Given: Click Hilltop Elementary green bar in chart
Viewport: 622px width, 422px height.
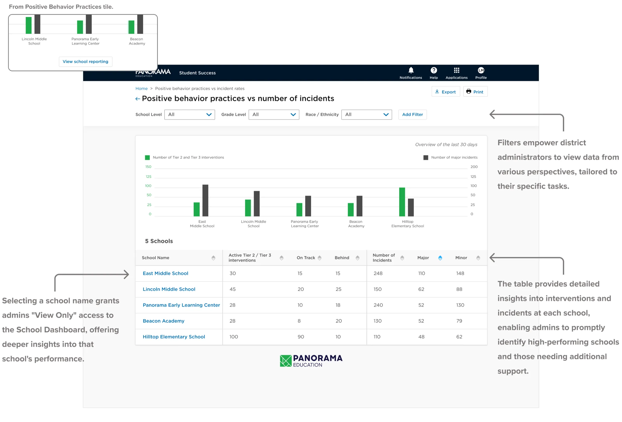Looking at the screenshot, I should click(x=402, y=202).
